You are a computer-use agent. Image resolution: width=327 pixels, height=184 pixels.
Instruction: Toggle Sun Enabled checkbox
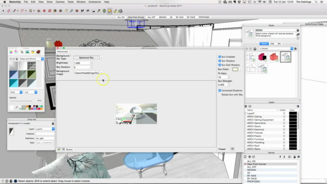click(220, 57)
